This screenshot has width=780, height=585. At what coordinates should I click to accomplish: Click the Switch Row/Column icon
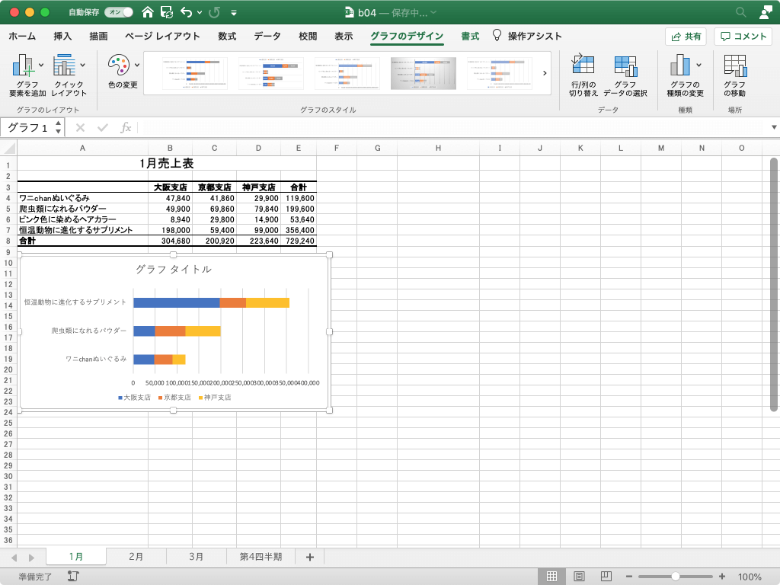583,66
